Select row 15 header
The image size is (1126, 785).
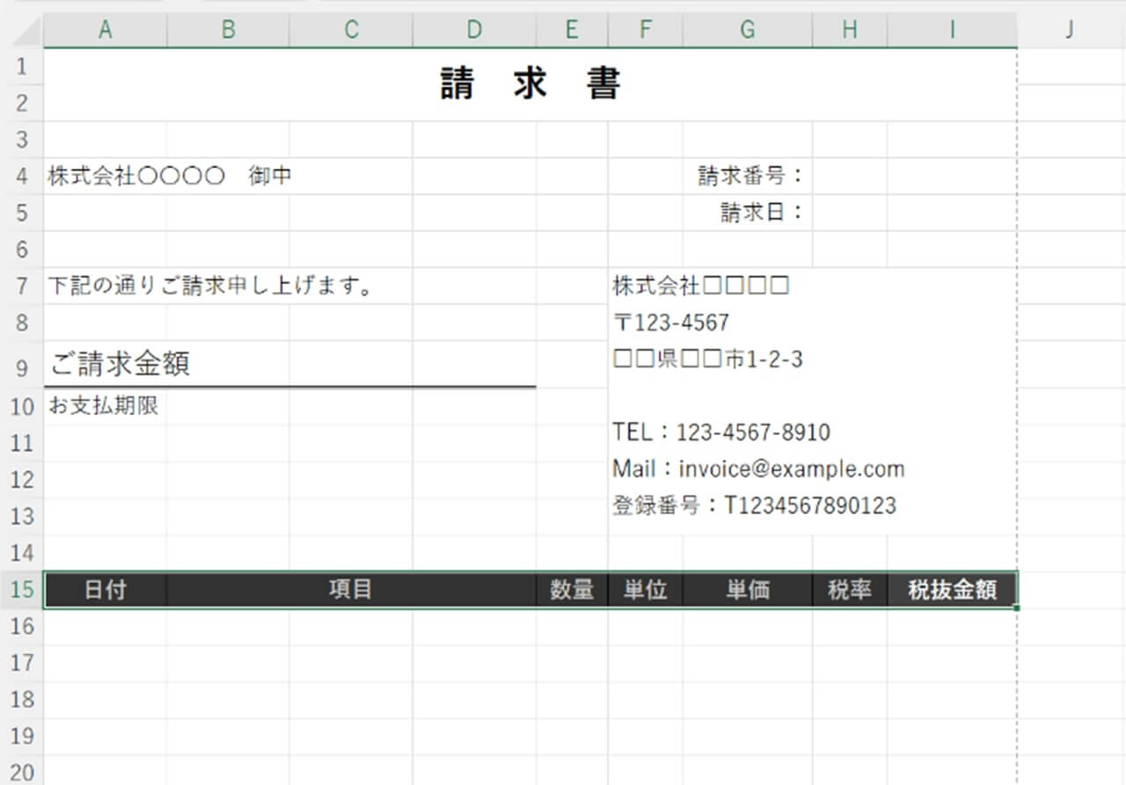tap(23, 589)
